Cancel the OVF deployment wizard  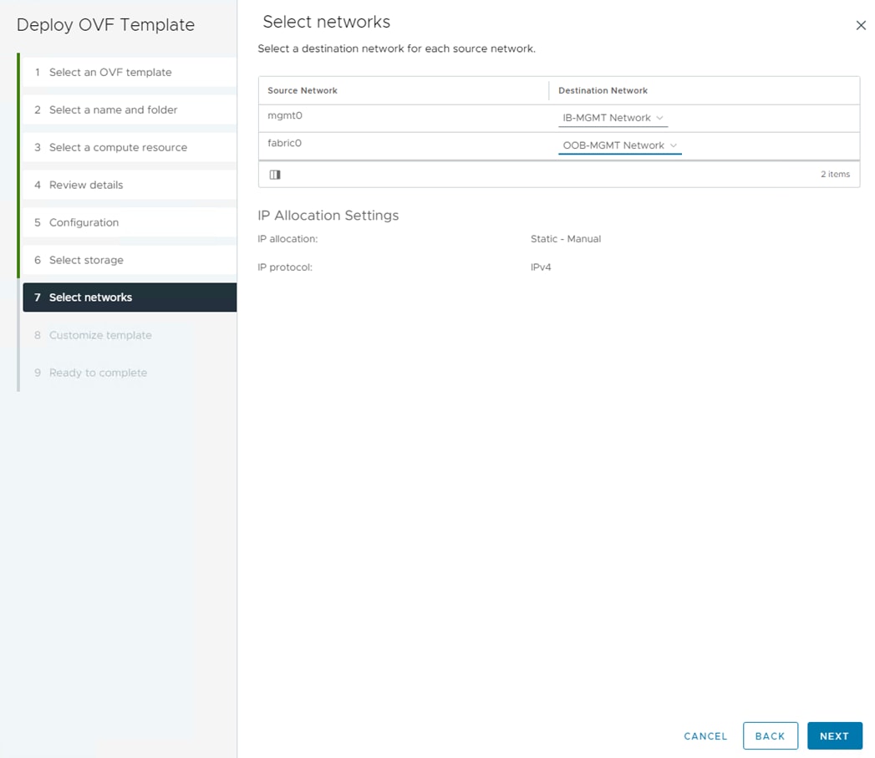tap(705, 736)
